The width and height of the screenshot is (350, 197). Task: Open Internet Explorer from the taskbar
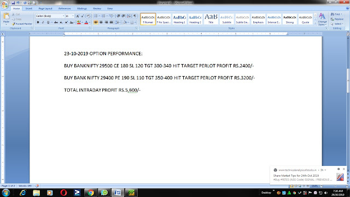pyautogui.click(x=23, y=193)
